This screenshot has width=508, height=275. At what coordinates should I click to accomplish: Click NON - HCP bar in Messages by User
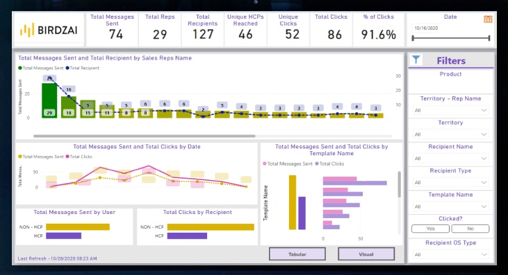78,227
